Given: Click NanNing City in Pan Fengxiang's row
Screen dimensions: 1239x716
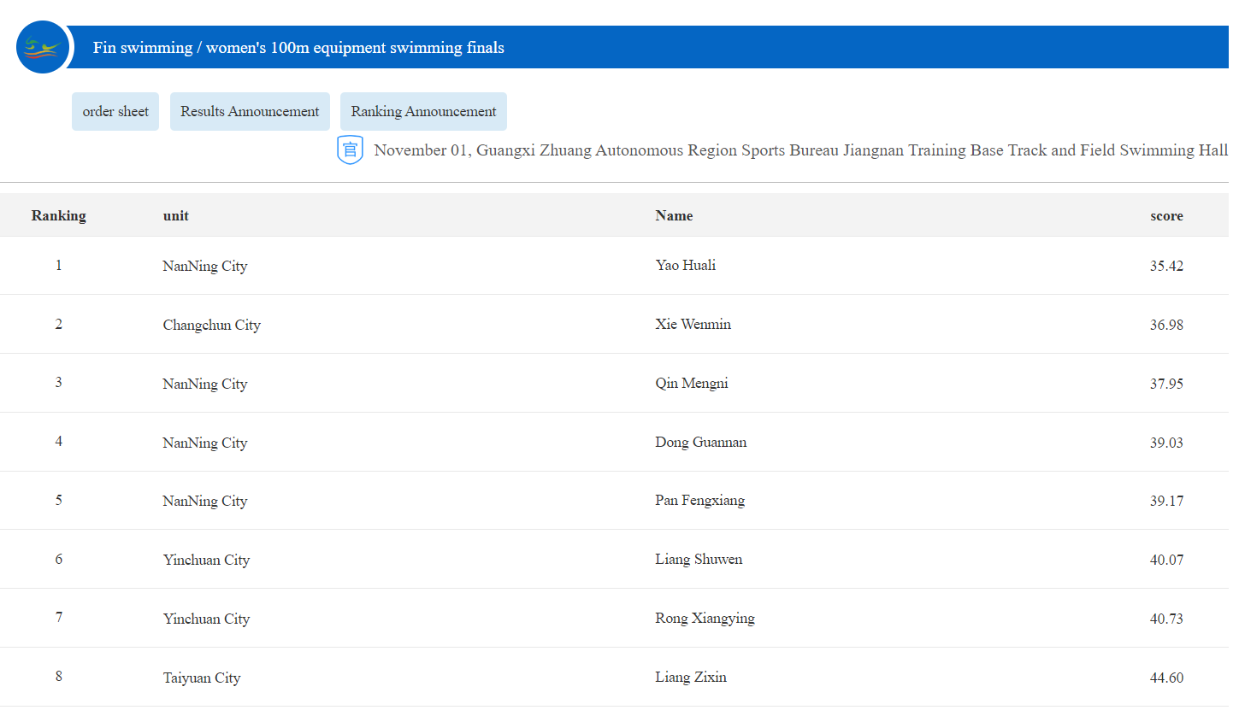Looking at the screenshot, I should tap(205, 502).
